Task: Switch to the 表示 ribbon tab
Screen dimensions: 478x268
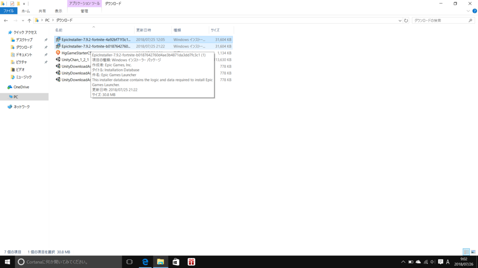Action: coord(58,11)
